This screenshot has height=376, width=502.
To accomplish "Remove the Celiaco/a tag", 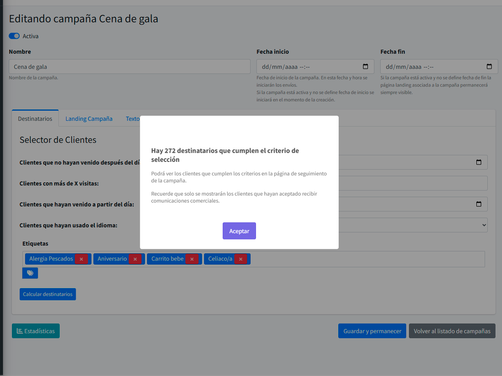I will click(241, 259).
